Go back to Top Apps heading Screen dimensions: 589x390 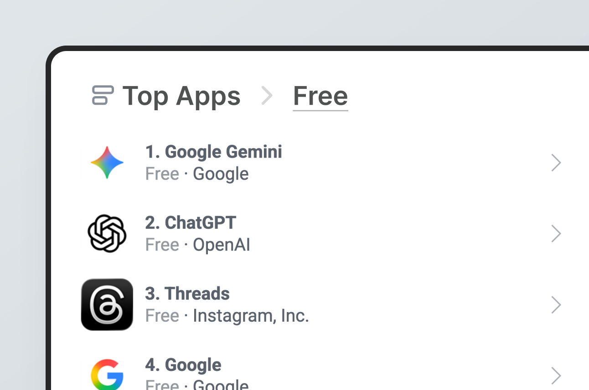[181, 96]
